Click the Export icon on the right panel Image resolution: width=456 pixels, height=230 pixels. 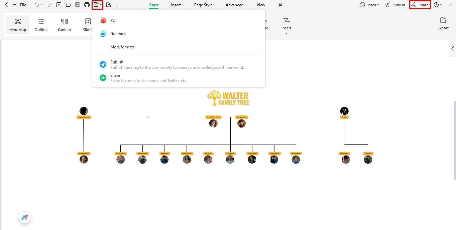point(443,23)
